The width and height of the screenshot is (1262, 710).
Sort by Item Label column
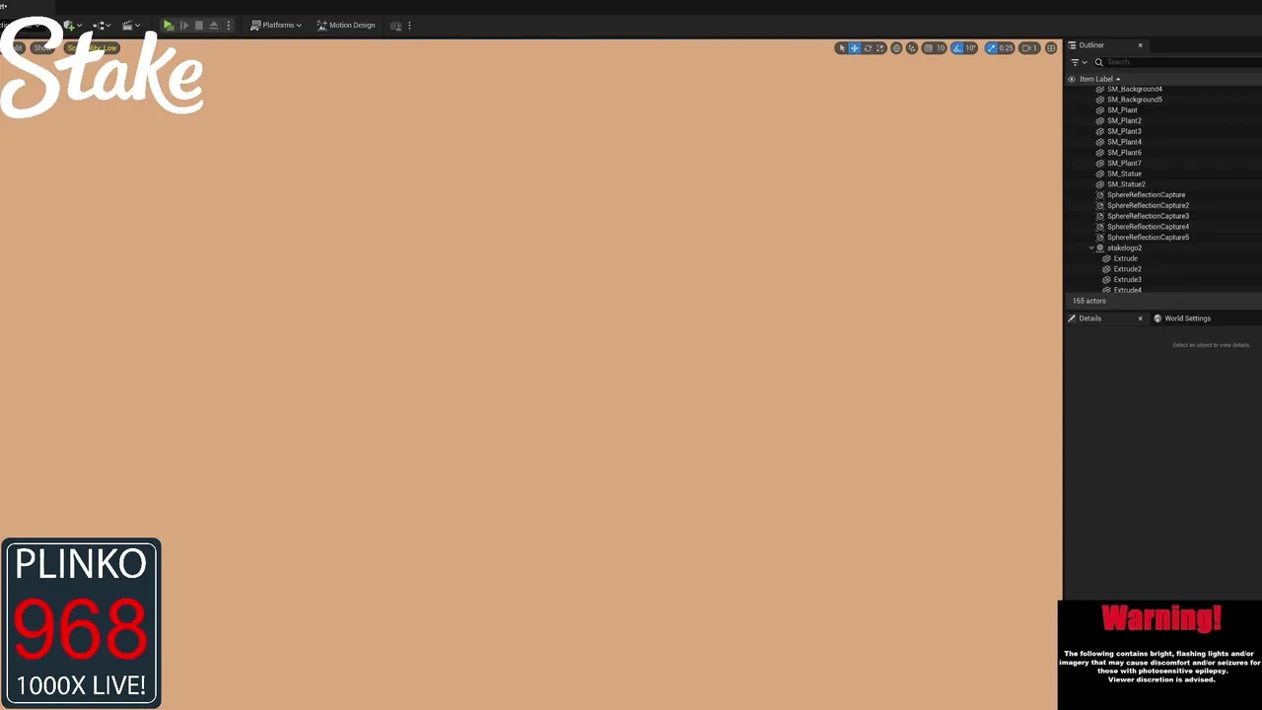1100,79
